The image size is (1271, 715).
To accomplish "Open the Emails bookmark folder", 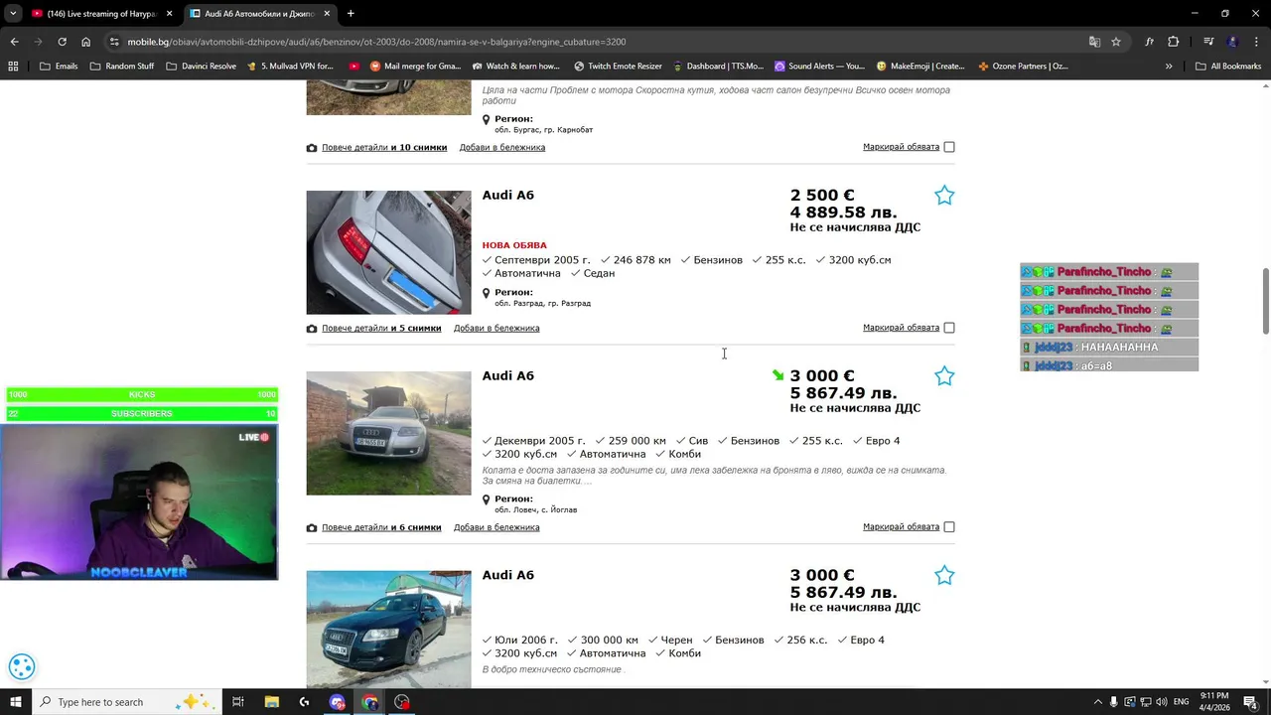I will [59, 67].
